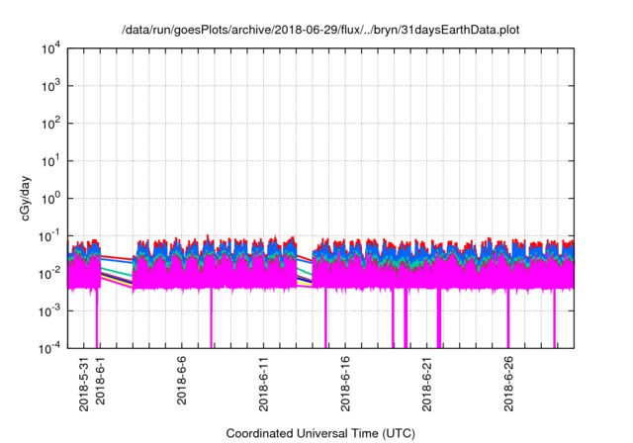Click the 10^4 y-axis tick label
Image resolution: width=633 pixels, height=443 pixels.
(50, 49)
